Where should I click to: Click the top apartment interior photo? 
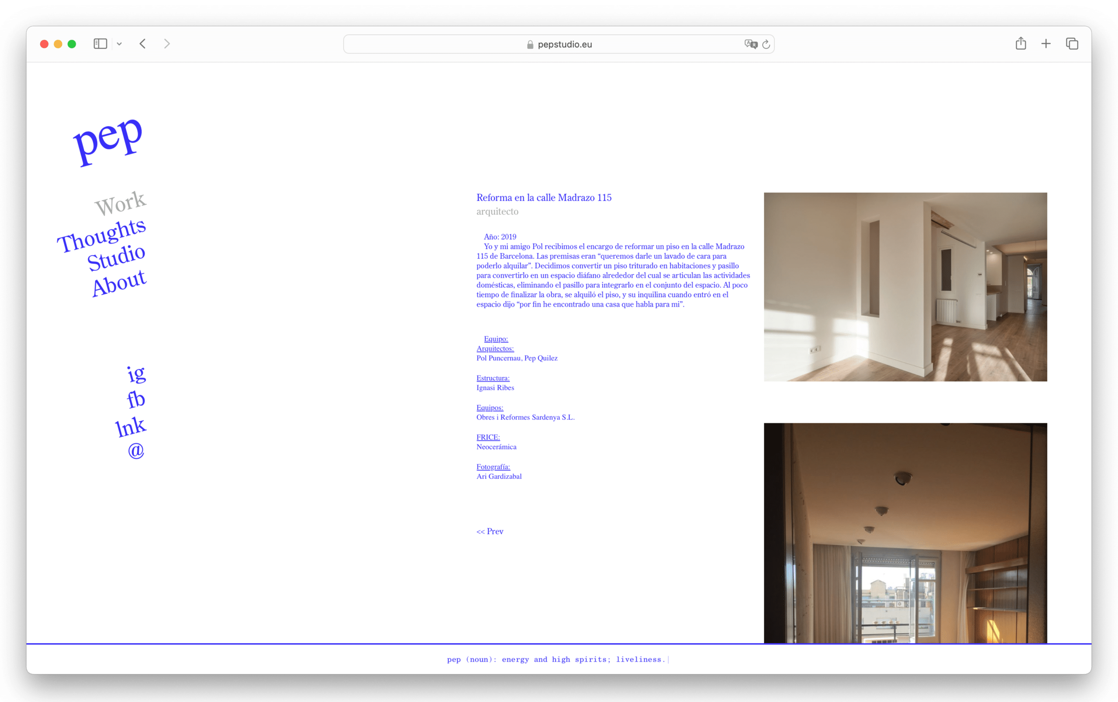tap(905, 287)
